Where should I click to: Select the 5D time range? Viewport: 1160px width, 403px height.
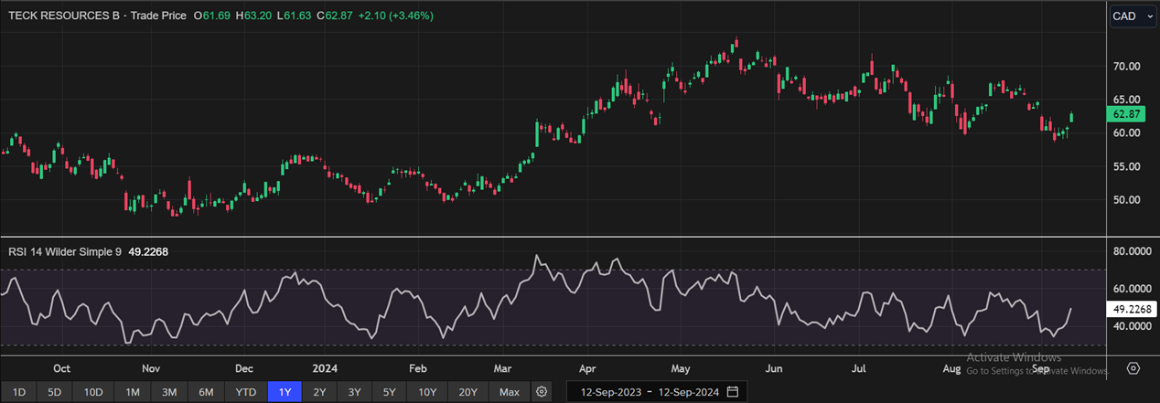click(55, 392)
